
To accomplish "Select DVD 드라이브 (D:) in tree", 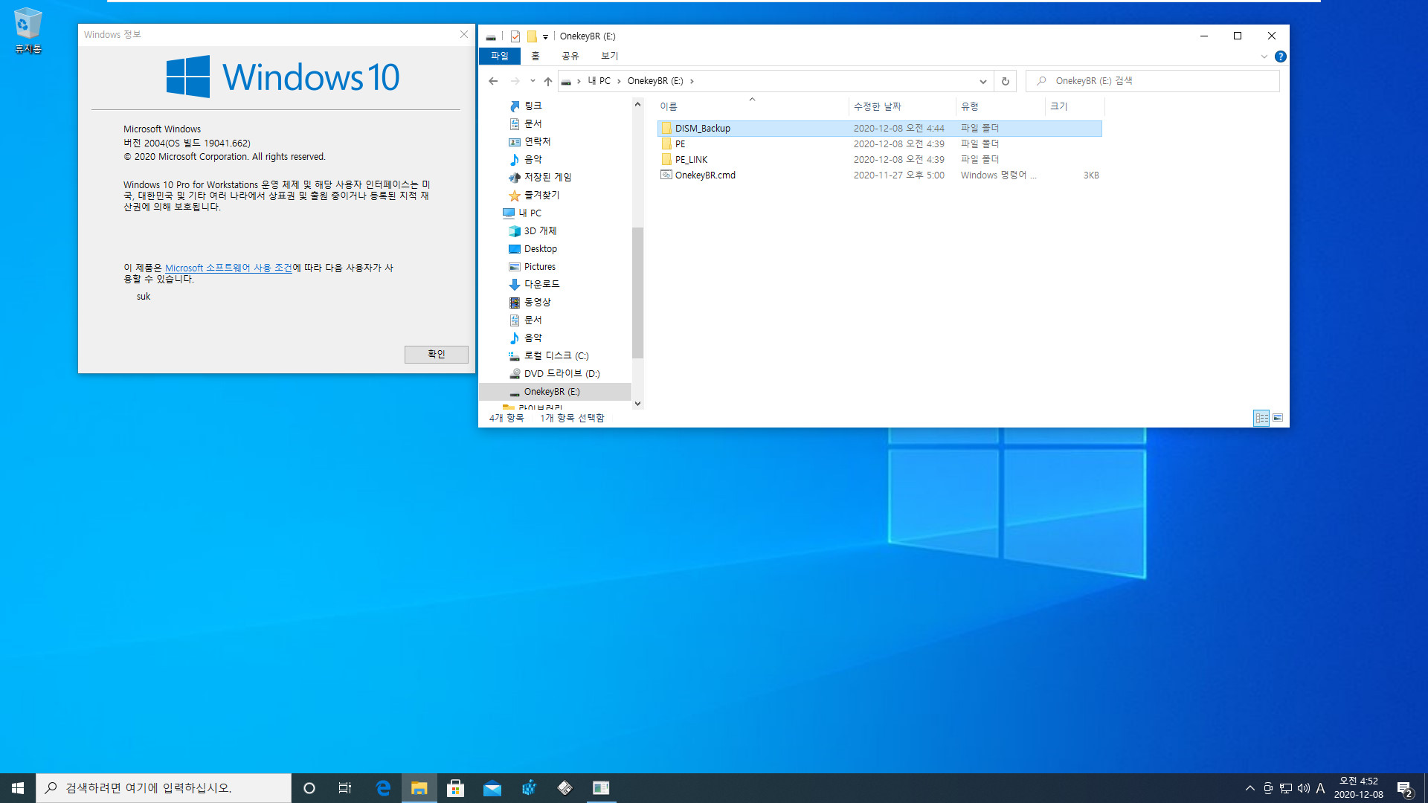I will click(x=562, y=373).
